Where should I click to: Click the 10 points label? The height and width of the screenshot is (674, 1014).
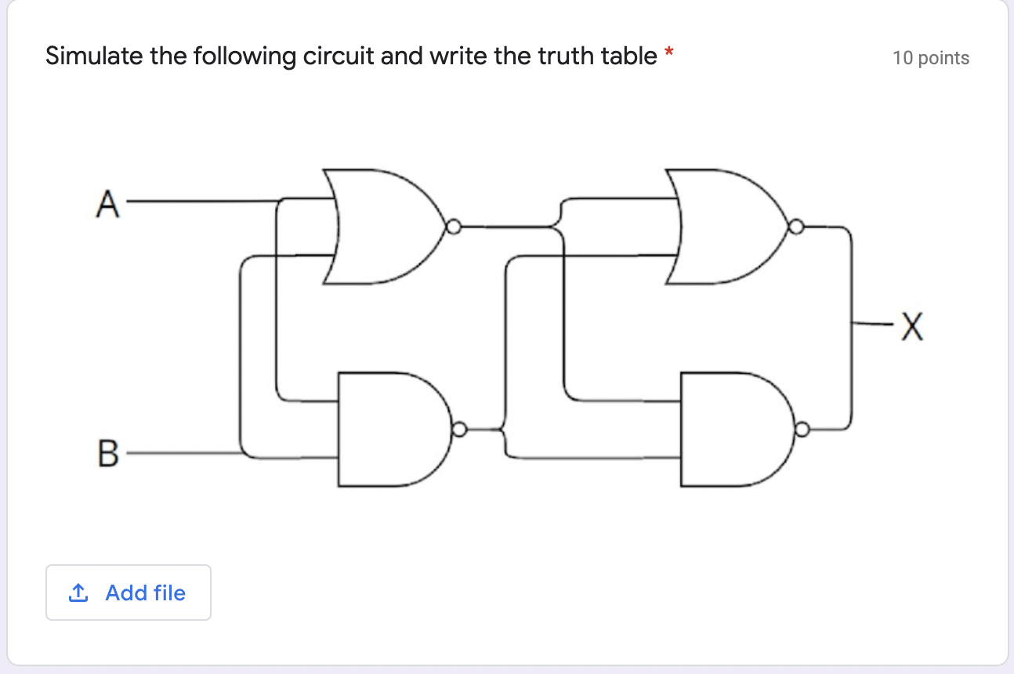(931, 57)
